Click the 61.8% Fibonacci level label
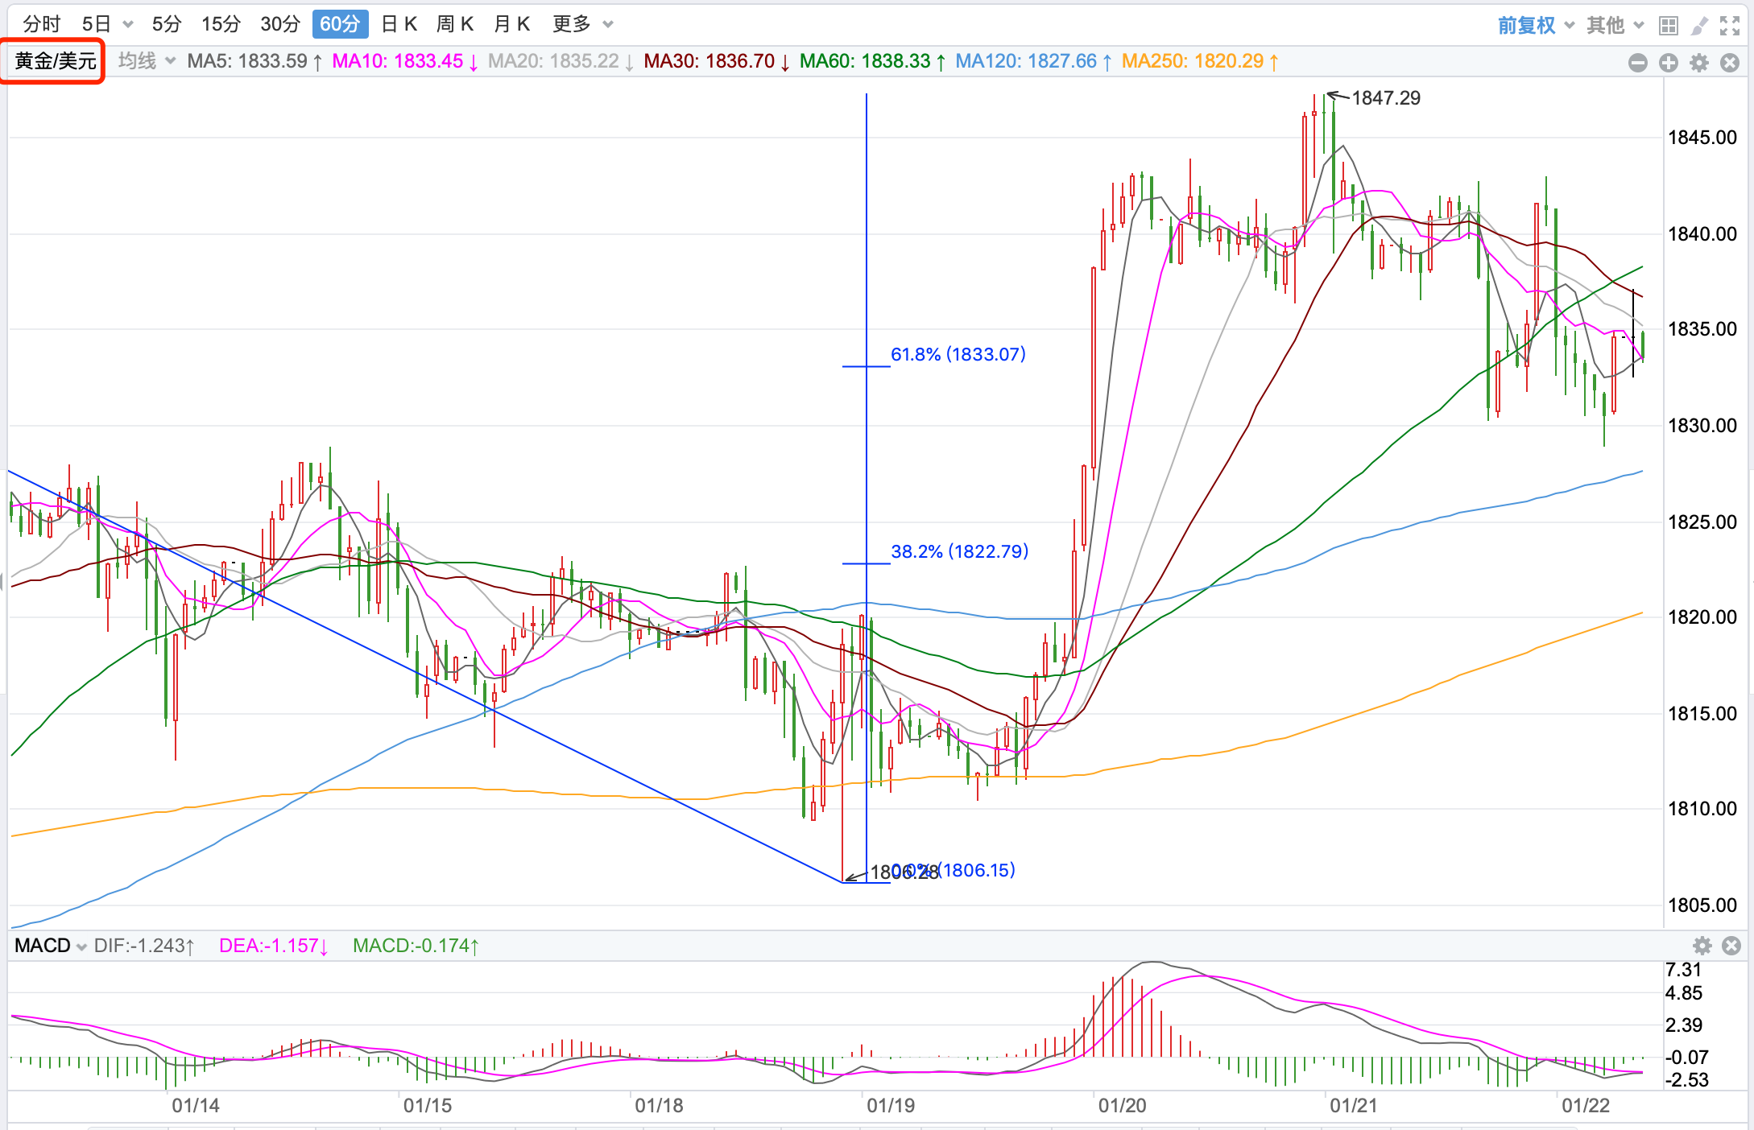This screenshot has height=1130, width=1754. pos(958,354)
